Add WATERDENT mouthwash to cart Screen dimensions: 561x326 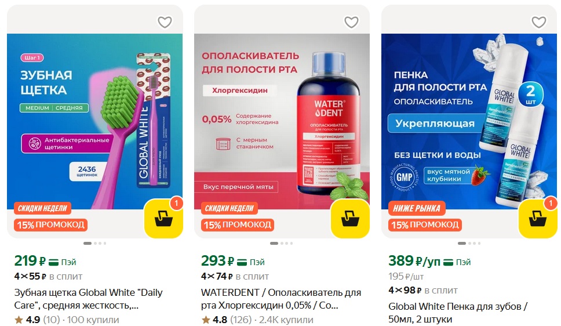350,218
